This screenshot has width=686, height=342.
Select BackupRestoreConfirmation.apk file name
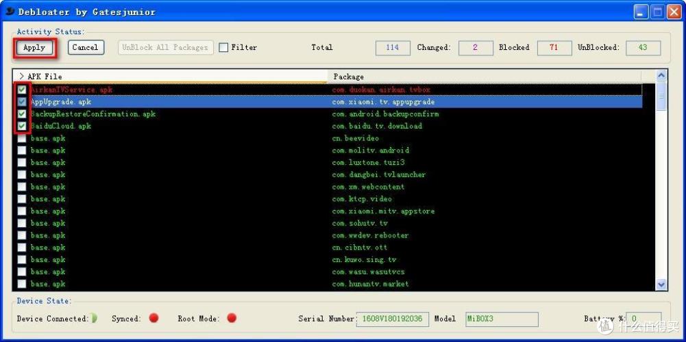point(93,114)
